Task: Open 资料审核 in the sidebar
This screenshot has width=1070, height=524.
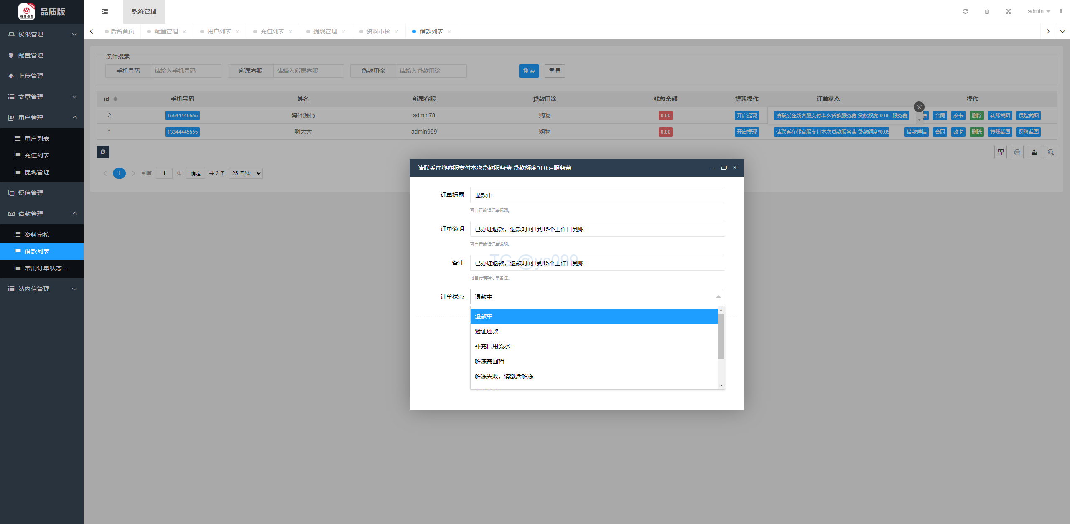Action: pyautogui.click(x=37, y=235)
